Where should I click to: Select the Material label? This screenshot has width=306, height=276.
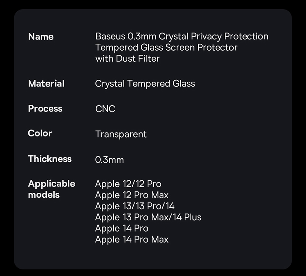[46, 84]
